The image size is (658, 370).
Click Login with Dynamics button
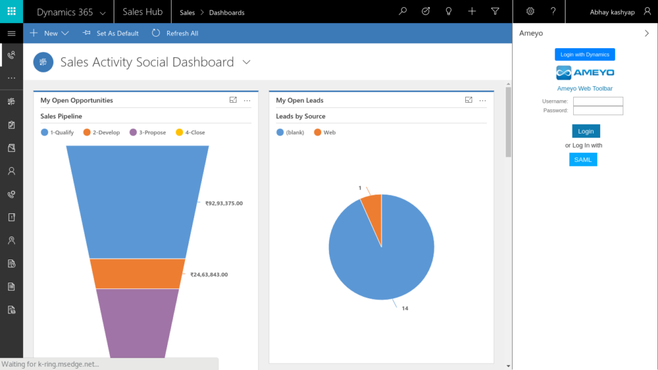coord(585,55)
